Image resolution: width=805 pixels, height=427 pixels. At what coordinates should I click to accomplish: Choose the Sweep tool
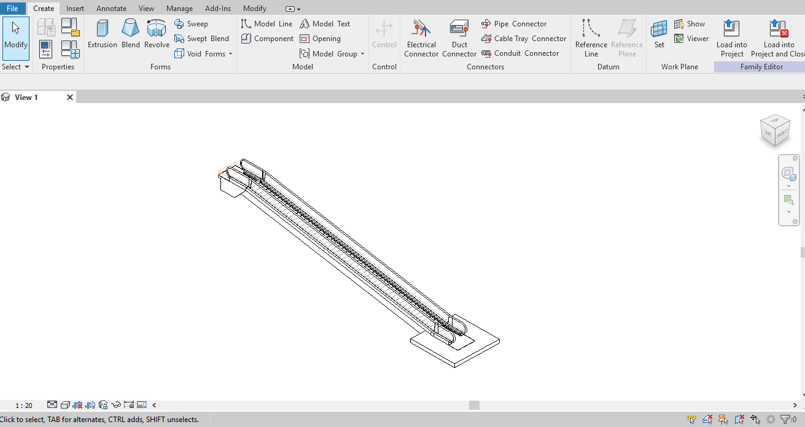pos(192,24)
